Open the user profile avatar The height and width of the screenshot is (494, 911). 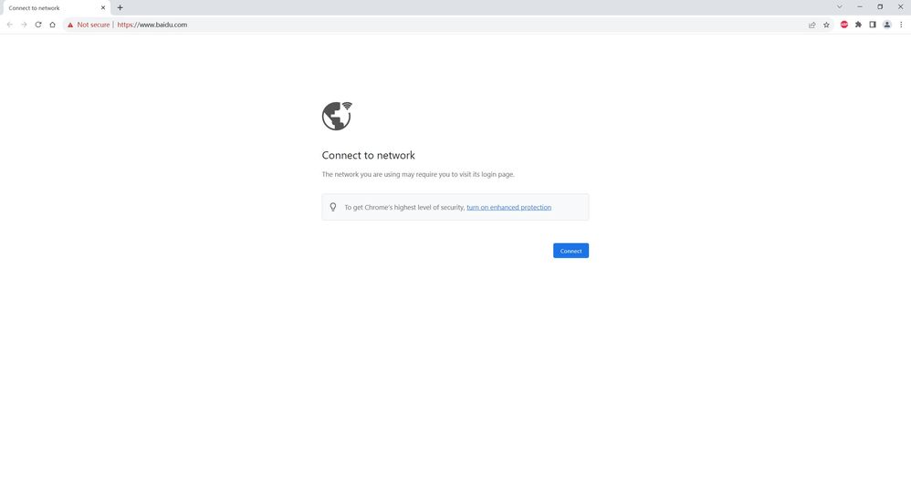click(886, 25)
